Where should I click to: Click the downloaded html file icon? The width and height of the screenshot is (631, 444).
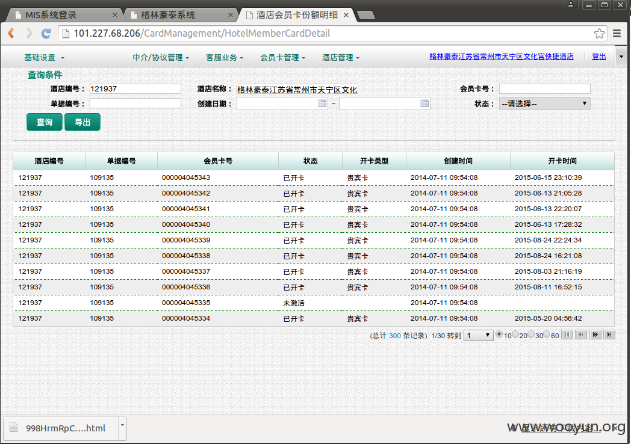tap(14, 428)
